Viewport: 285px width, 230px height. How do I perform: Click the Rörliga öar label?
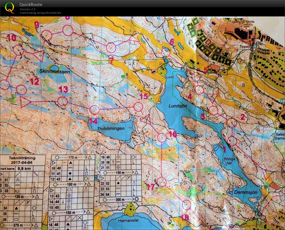click(229, 161)
